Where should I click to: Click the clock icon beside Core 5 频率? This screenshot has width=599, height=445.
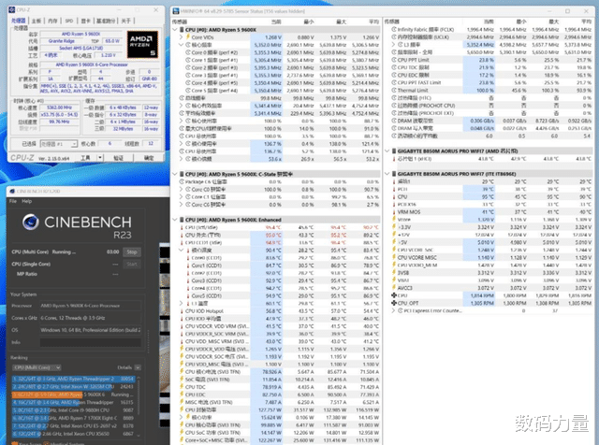[188, 91]
